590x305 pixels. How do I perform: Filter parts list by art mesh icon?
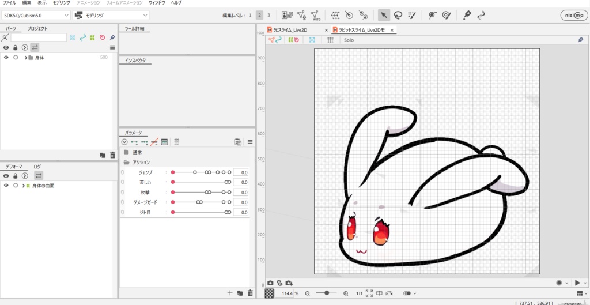tap(73, 37)
